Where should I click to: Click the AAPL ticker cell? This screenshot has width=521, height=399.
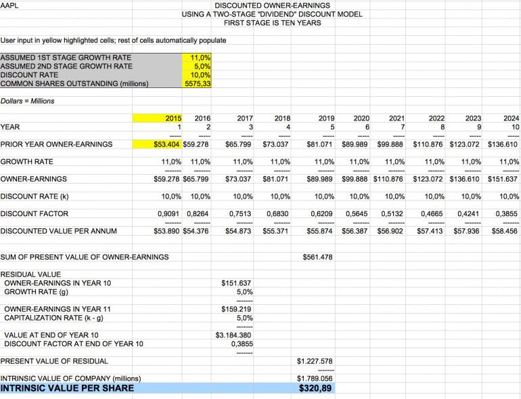point(9,5)
